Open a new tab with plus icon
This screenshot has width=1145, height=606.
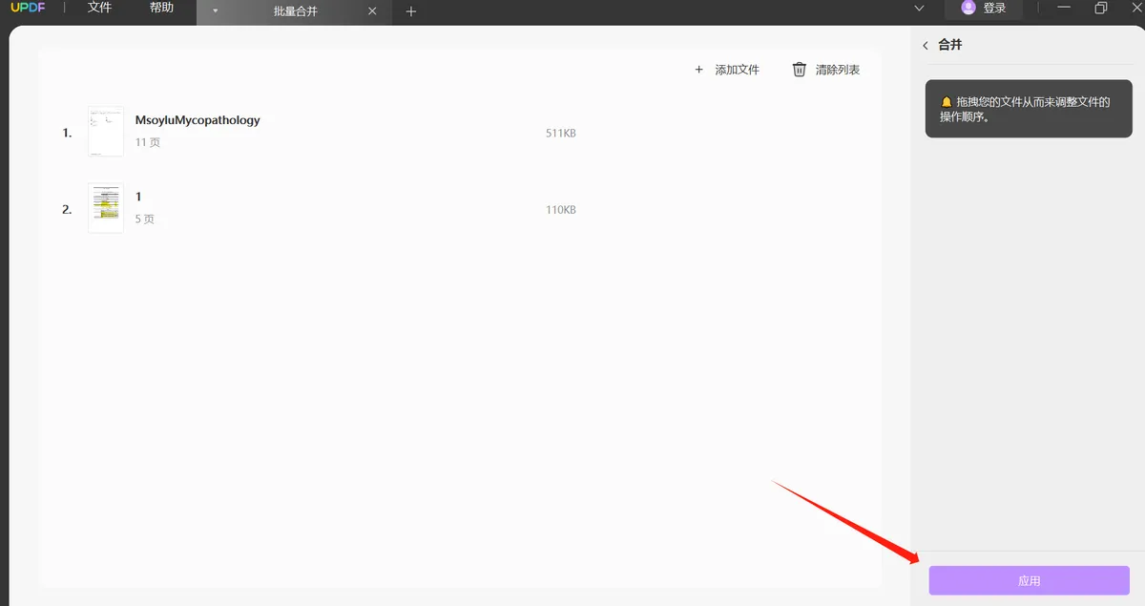pos(411,11)
